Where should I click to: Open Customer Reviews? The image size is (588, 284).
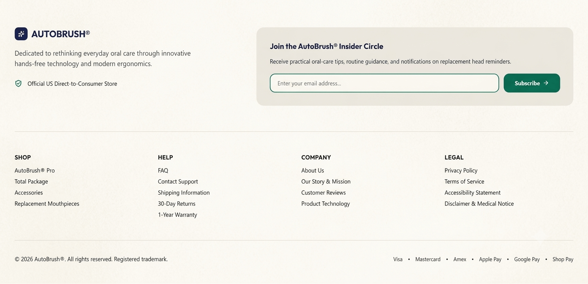(x=324, y=193)
